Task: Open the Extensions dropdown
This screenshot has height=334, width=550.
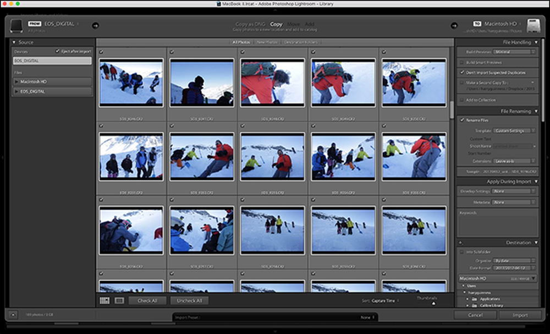Action: (514, 161)
